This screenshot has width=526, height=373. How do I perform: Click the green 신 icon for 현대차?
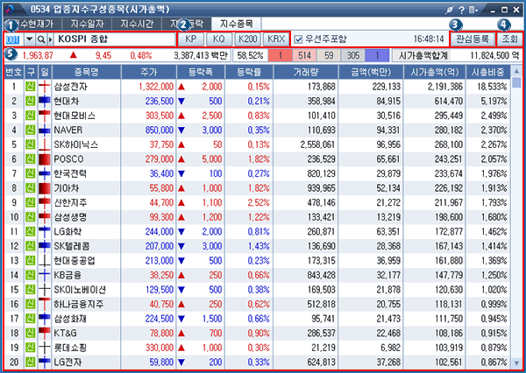[31, 101]
